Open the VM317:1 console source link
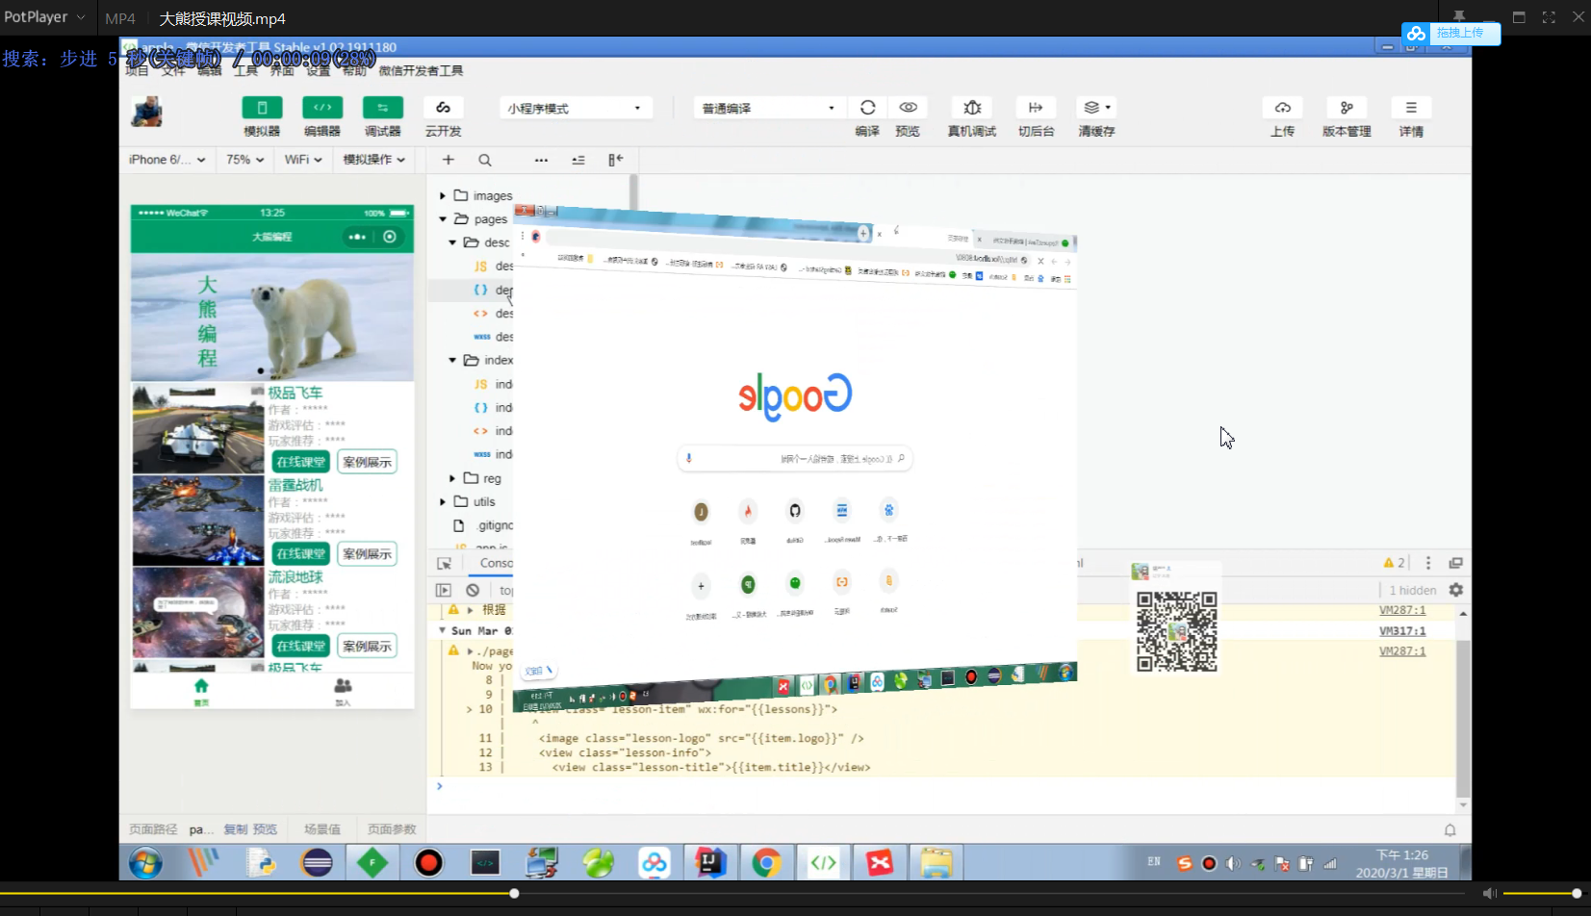Image resolution: width=1591 pixels, height=916 pixels. tap(1402, 630)
